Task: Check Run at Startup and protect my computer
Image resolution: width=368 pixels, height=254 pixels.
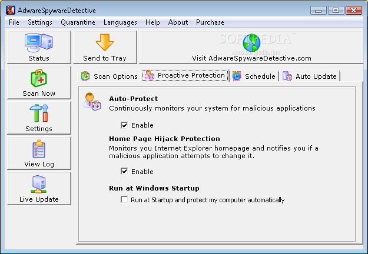Action: [124, 200]
